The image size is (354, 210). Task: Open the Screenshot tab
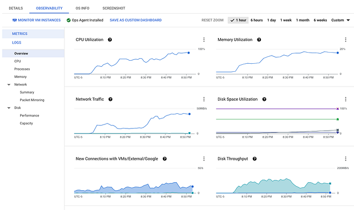(114, 9)
